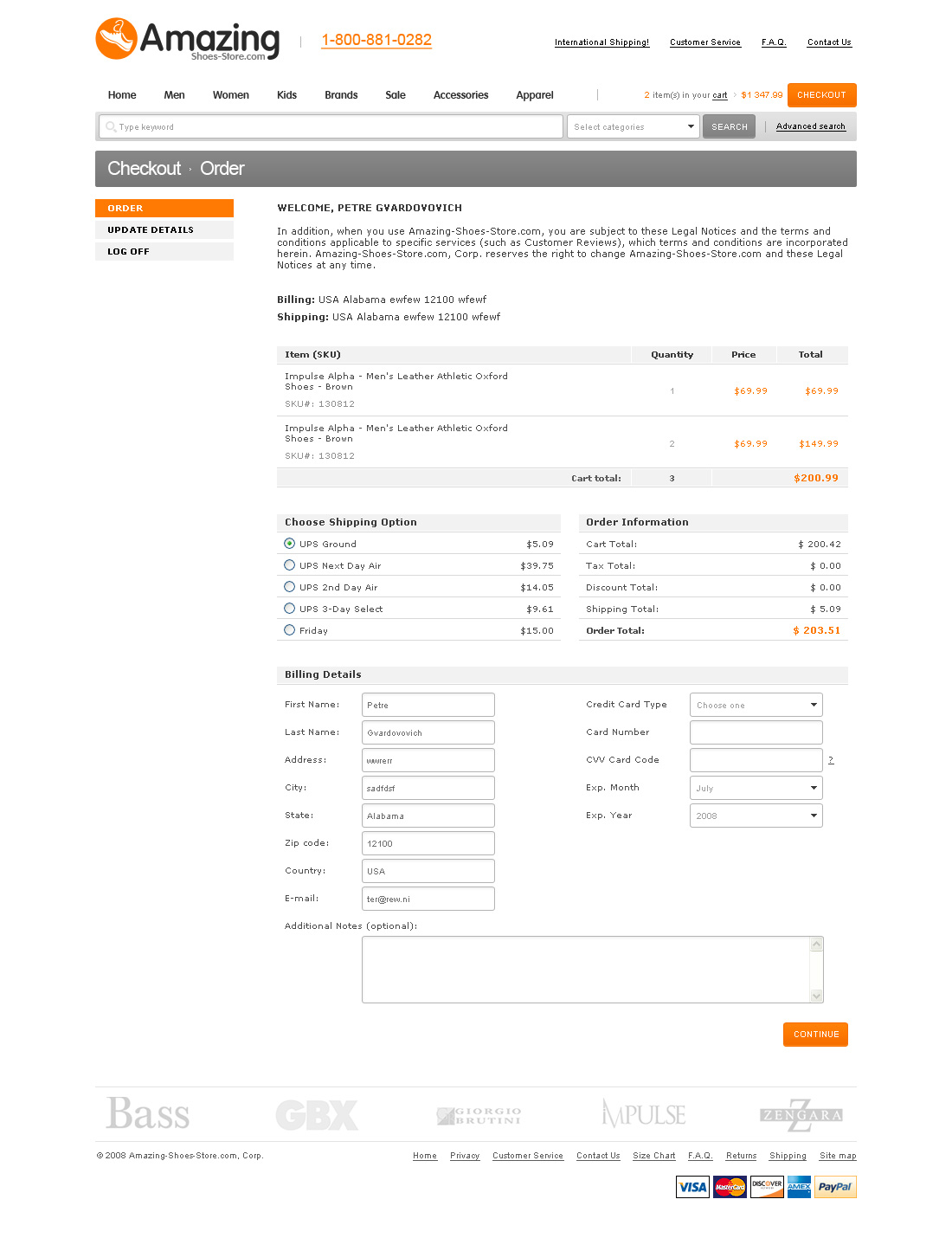952x1238 pixels.
Task: Open the Site map footer link
Action: coord(838,1156)
